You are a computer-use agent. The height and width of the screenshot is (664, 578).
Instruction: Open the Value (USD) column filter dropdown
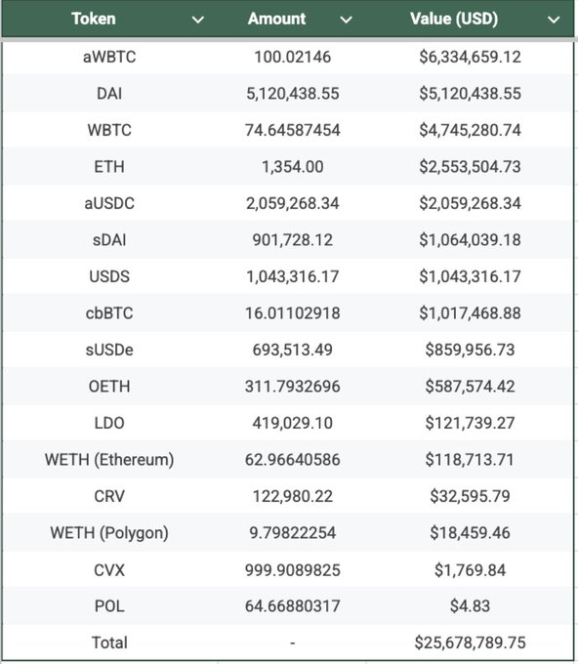pyautogui.click(x=554, y=20)
